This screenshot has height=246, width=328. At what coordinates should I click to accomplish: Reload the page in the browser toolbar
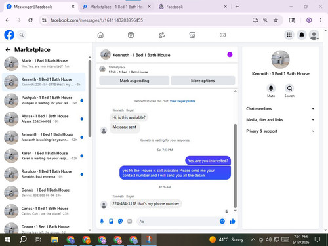click(x=30, y=20)
